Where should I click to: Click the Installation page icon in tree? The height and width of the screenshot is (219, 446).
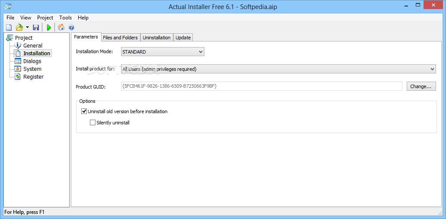[18, 53]
